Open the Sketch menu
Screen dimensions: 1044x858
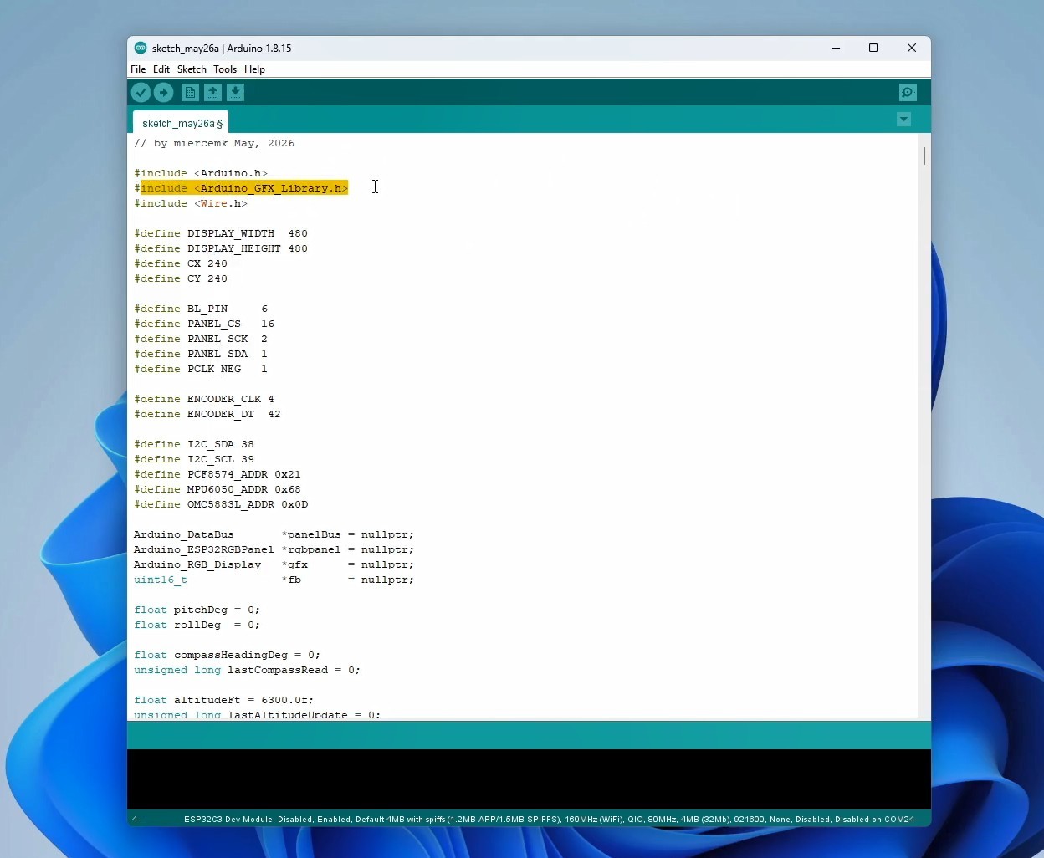[192, 69]
